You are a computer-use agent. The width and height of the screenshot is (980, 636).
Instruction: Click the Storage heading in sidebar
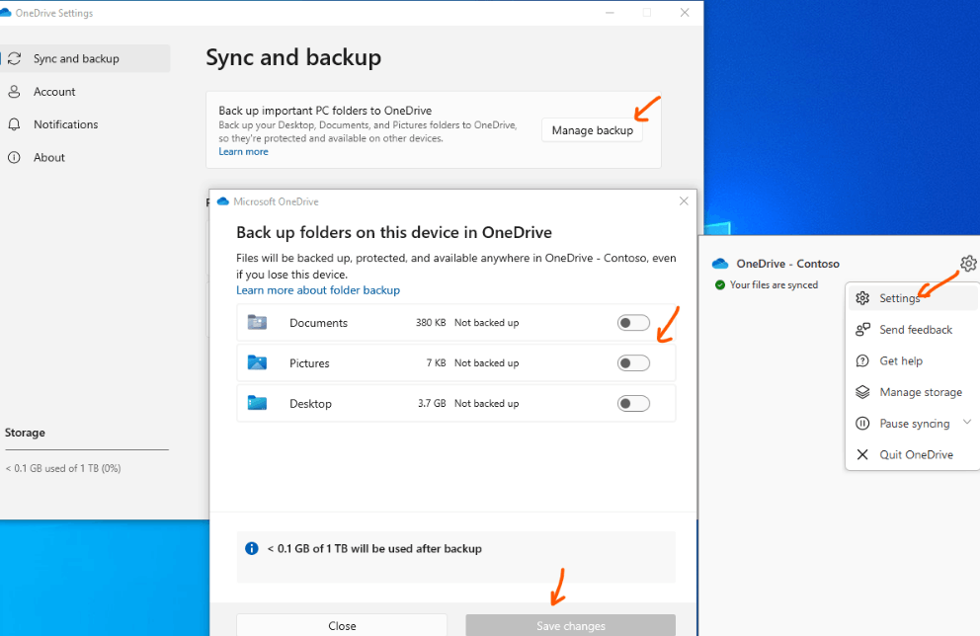pos(25,433)
